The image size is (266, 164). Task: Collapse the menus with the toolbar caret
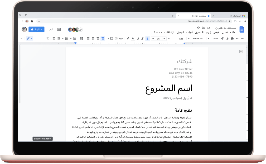(22, 39)
